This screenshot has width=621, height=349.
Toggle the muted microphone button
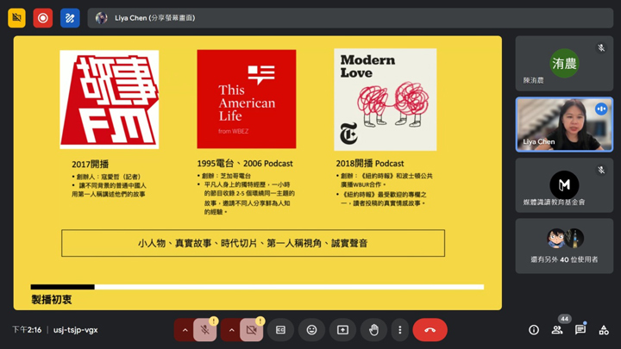tap(204, 329)
